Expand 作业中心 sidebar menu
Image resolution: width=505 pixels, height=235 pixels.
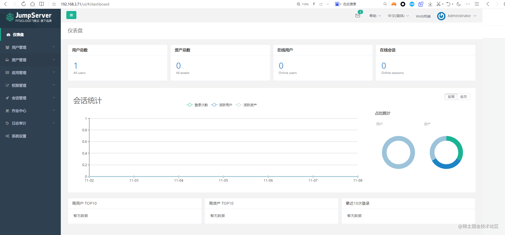[30, 111]
